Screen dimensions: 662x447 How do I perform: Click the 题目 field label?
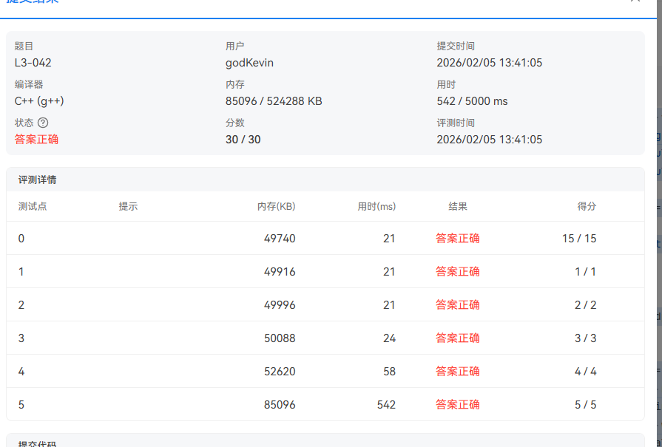(x=24, y=46)
